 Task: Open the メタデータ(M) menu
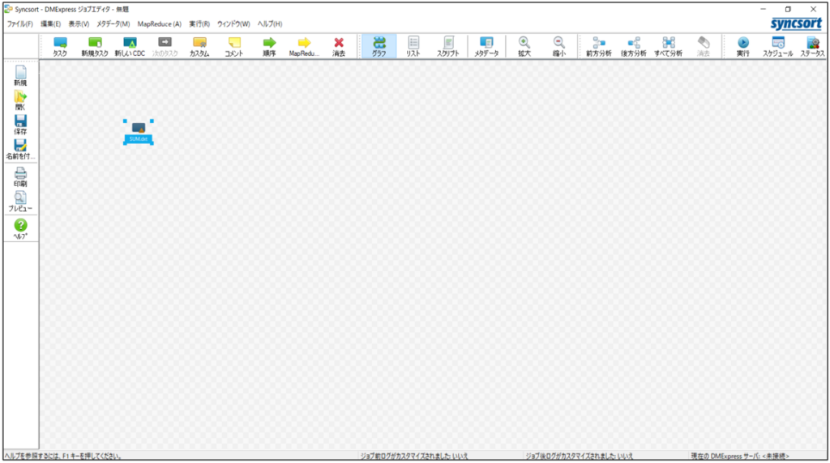[113, 24]
